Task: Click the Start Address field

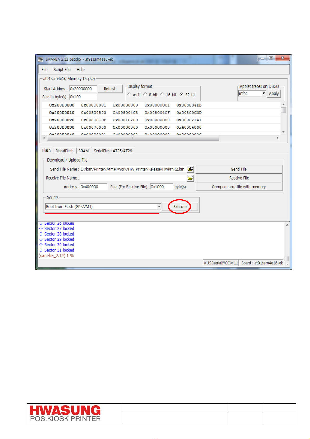Action: coord(83,89)
